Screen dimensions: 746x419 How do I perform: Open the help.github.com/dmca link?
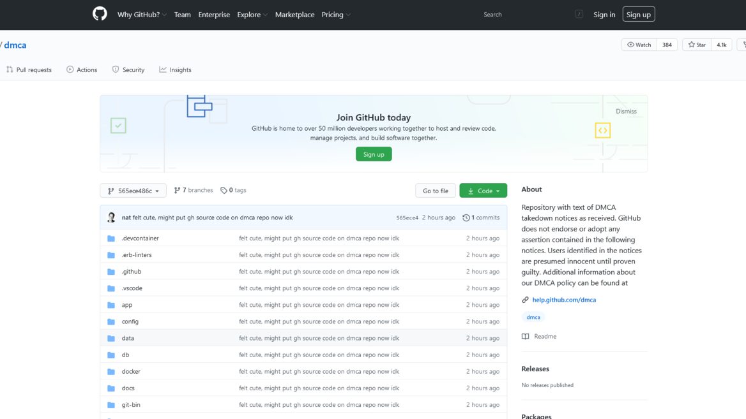tap(564, 300)
